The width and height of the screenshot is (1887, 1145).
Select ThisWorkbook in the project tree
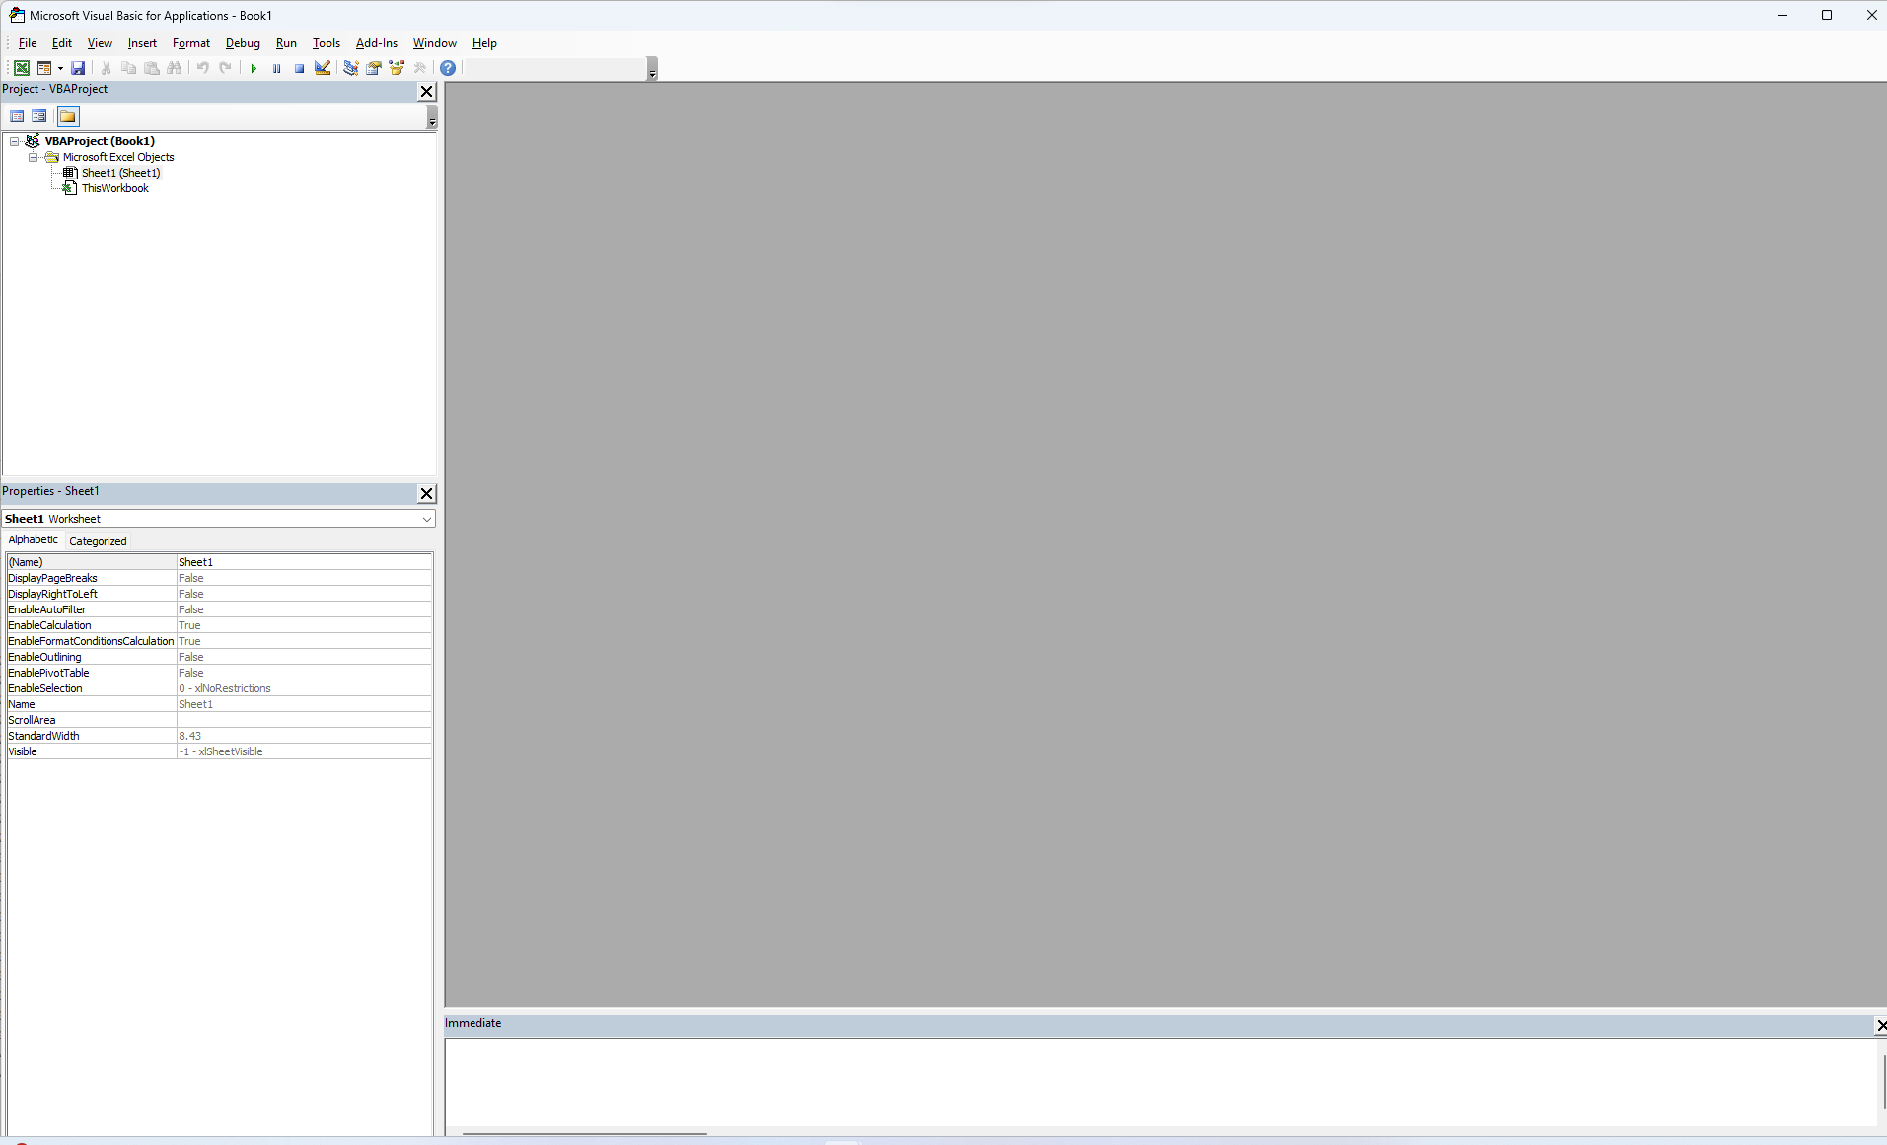[x=114, y=188]
